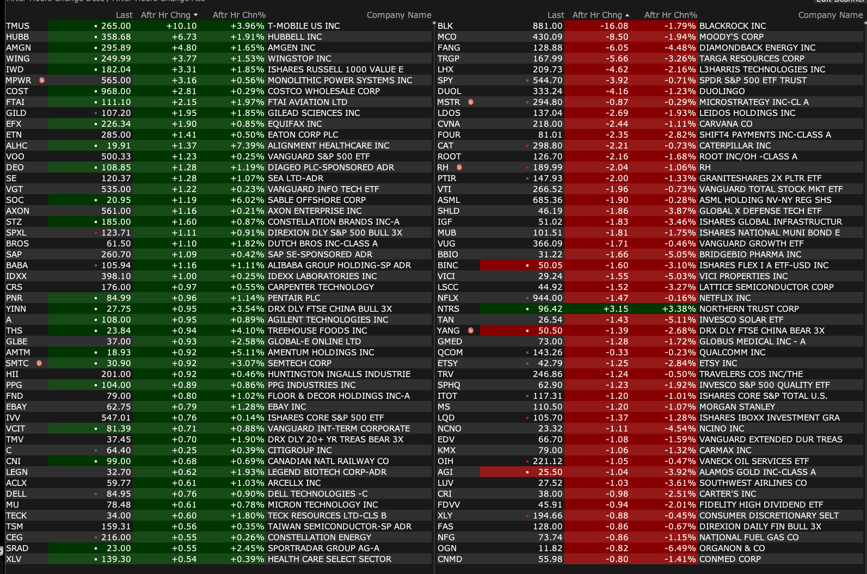This screenshot has height=574, width=867.
Task: Click Company Name header in the right table
Action: (830, 15)
